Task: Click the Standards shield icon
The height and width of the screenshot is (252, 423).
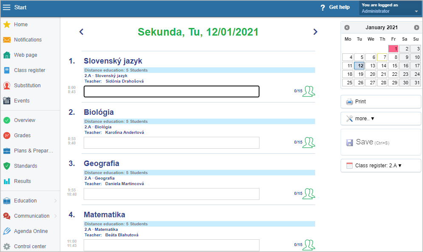Action: click(7, 166)
